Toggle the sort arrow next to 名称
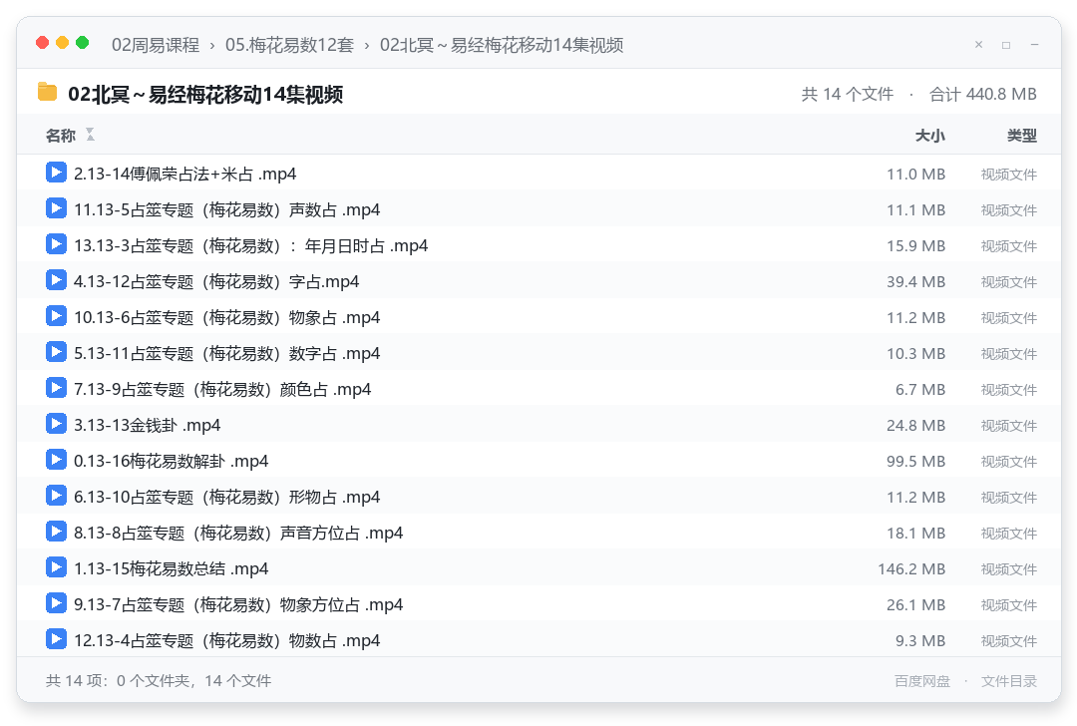This screenshot has height=726, width=1077. tap(90, 135)
